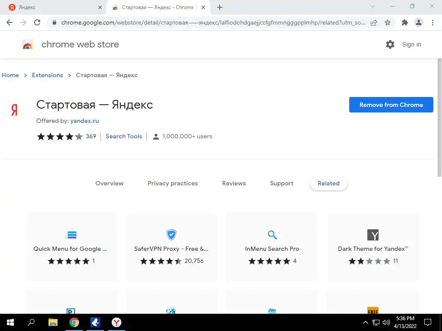Image resolution: width=442 pixels, height=331 pixels.
Task: Open InMenu Search Pro extension title
Action: [272, 249]
